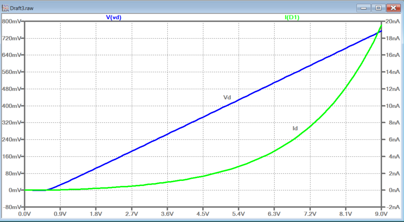Click the 720mV left axis label
The image size is (404, 222).
click(11, 38)
